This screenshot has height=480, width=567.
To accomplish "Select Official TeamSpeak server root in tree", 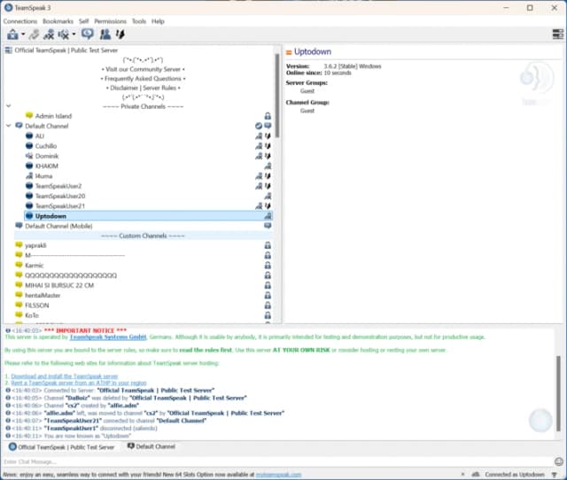I will pos(66,50).
